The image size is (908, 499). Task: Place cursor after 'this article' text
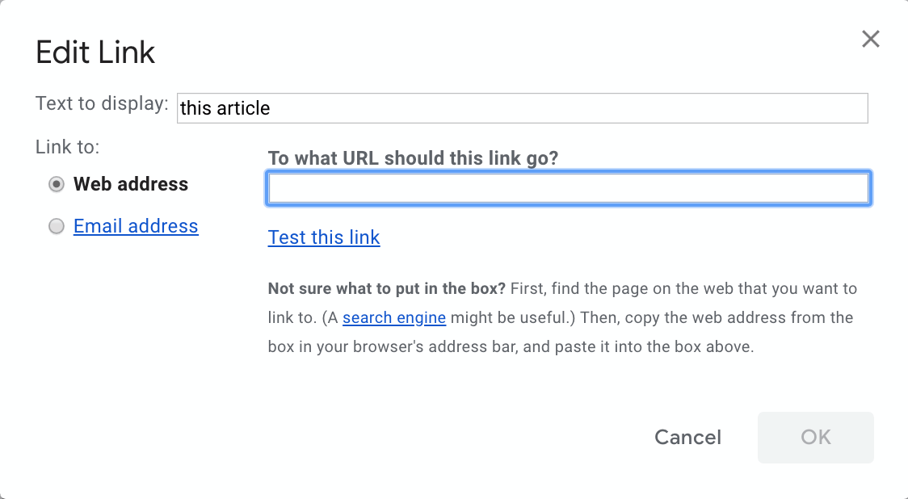275,107
